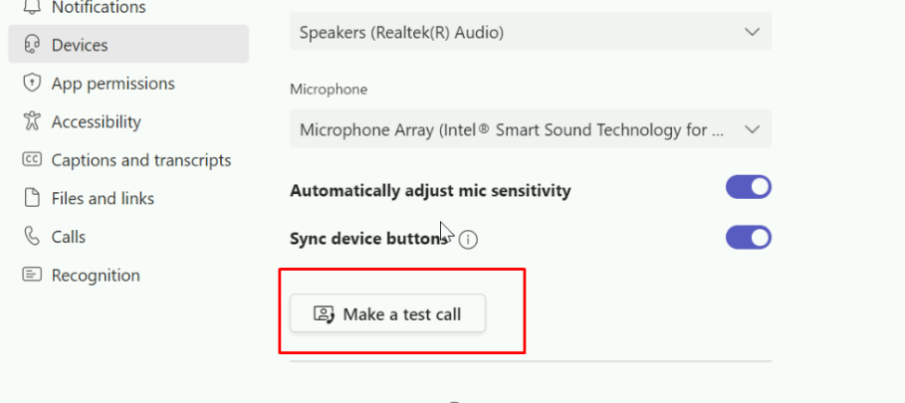Select the Calls text label in sidebar
Image resolution: width=905 pixels, height=403 pixels.
[x=69, y=237]
